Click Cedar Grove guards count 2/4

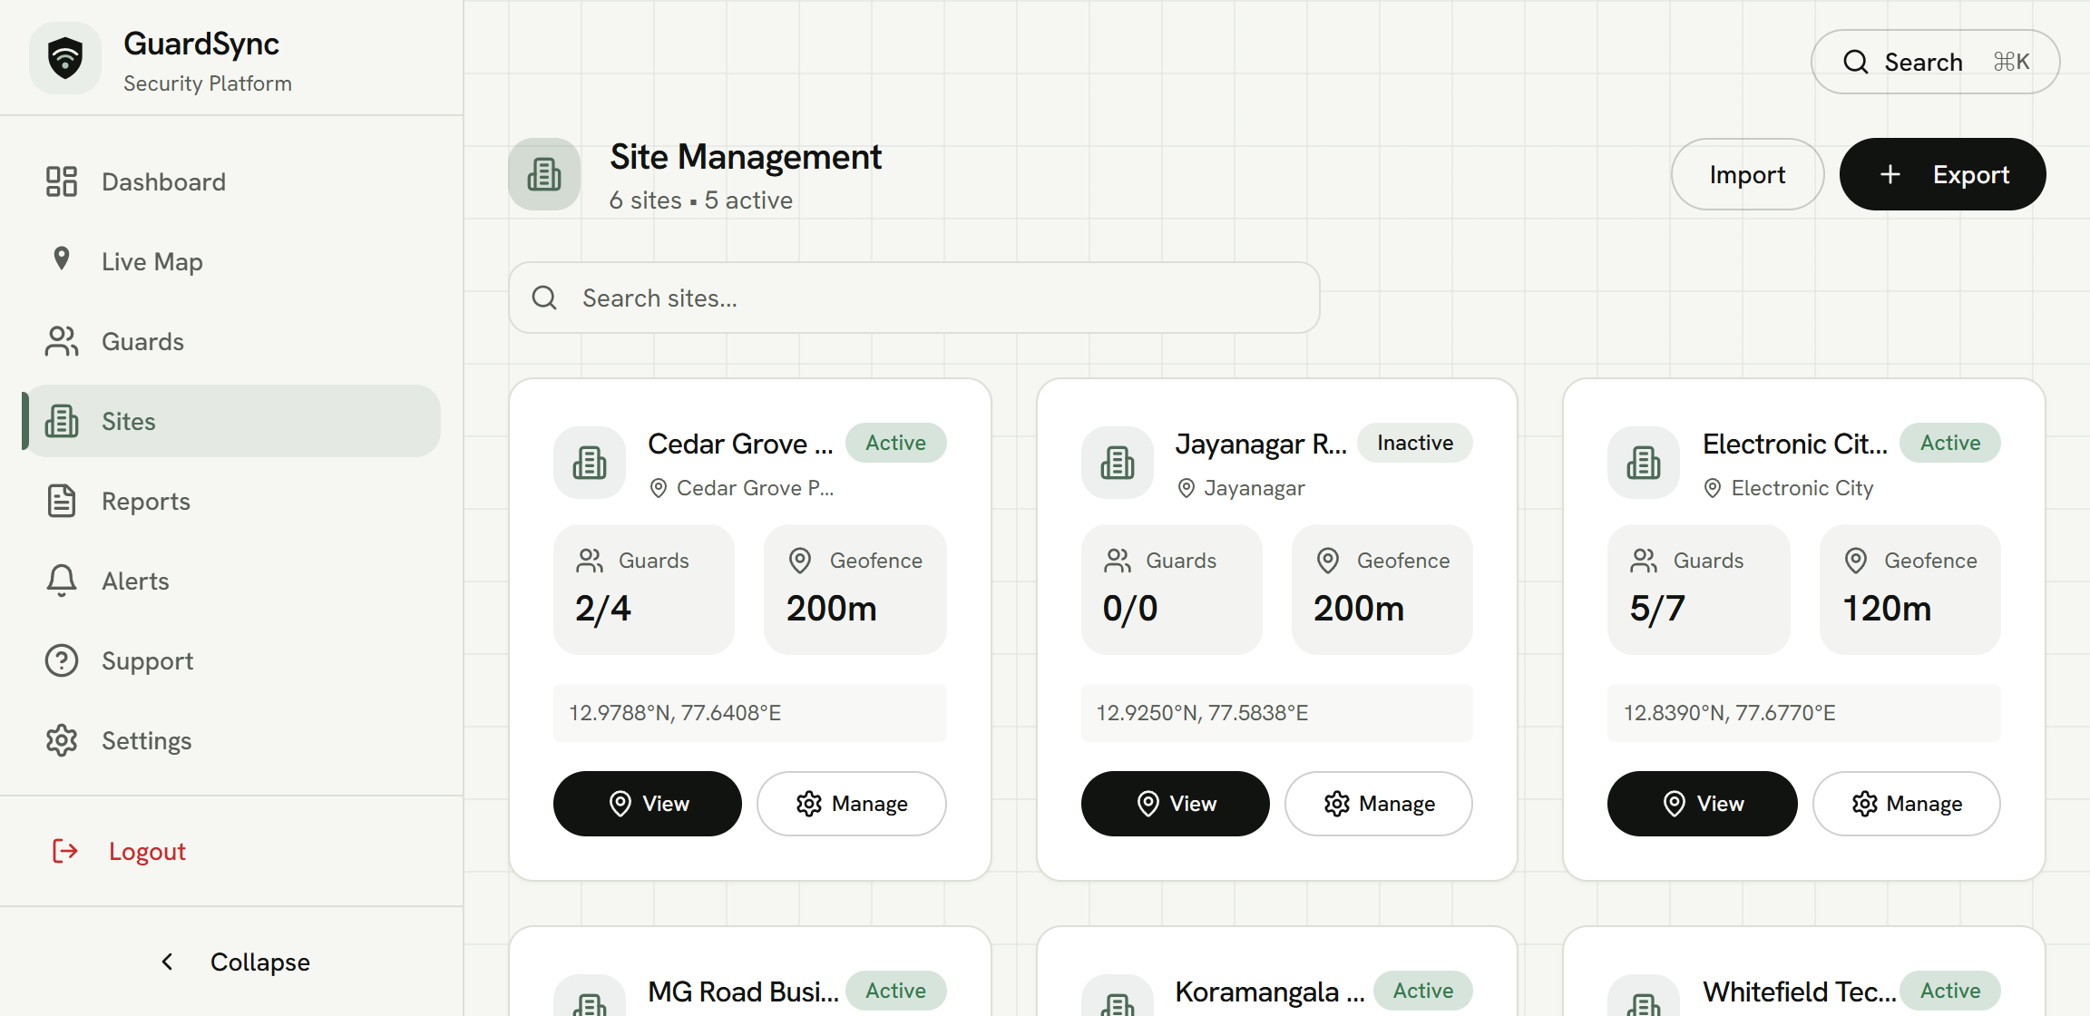point(603,609)
